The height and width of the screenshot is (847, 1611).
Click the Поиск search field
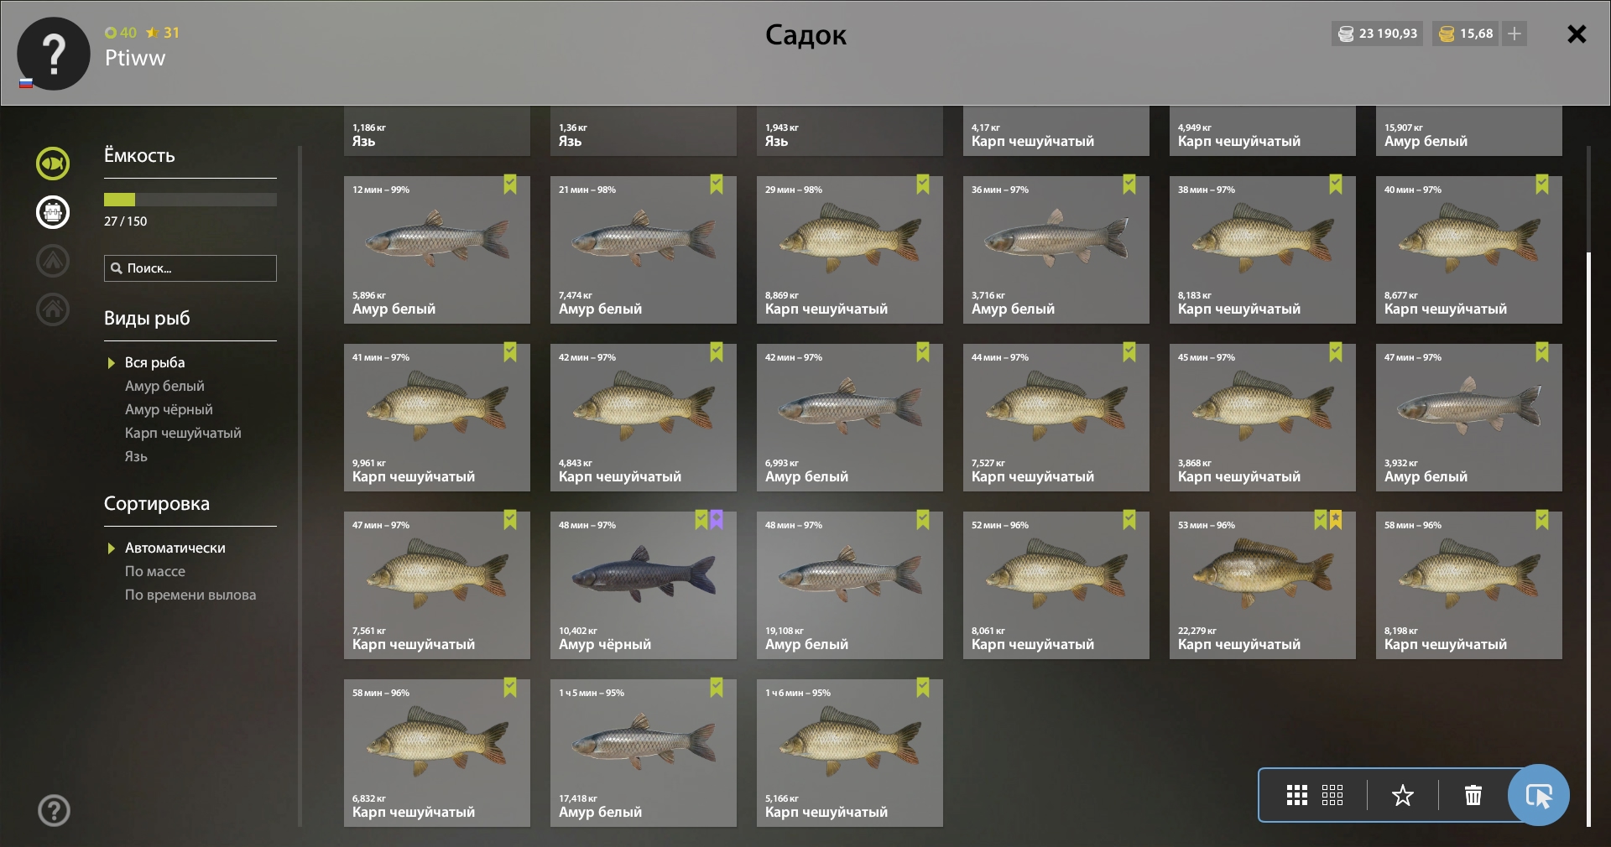tap(190, 268)
